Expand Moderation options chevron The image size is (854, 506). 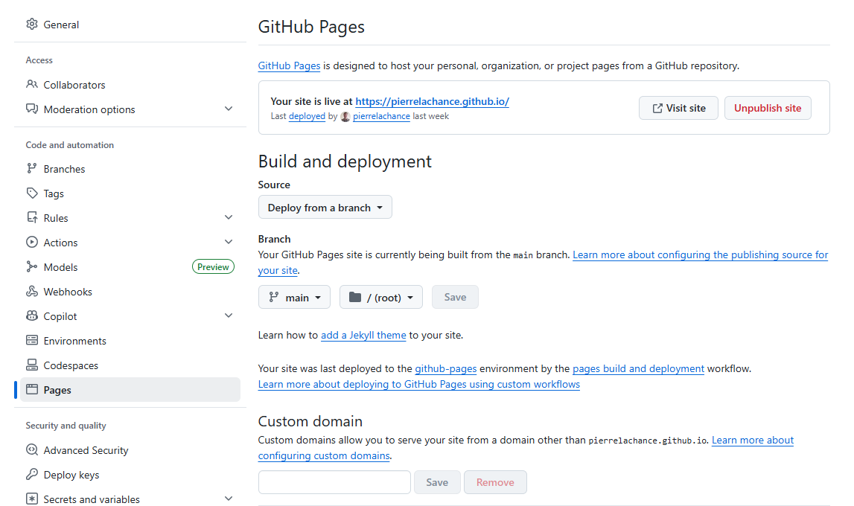[x=229, y=109]
